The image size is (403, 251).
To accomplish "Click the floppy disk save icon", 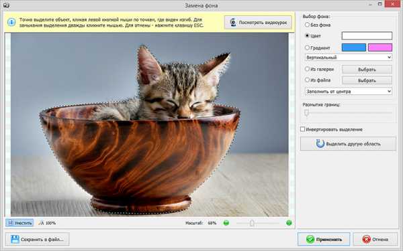I will coord(15,239).
